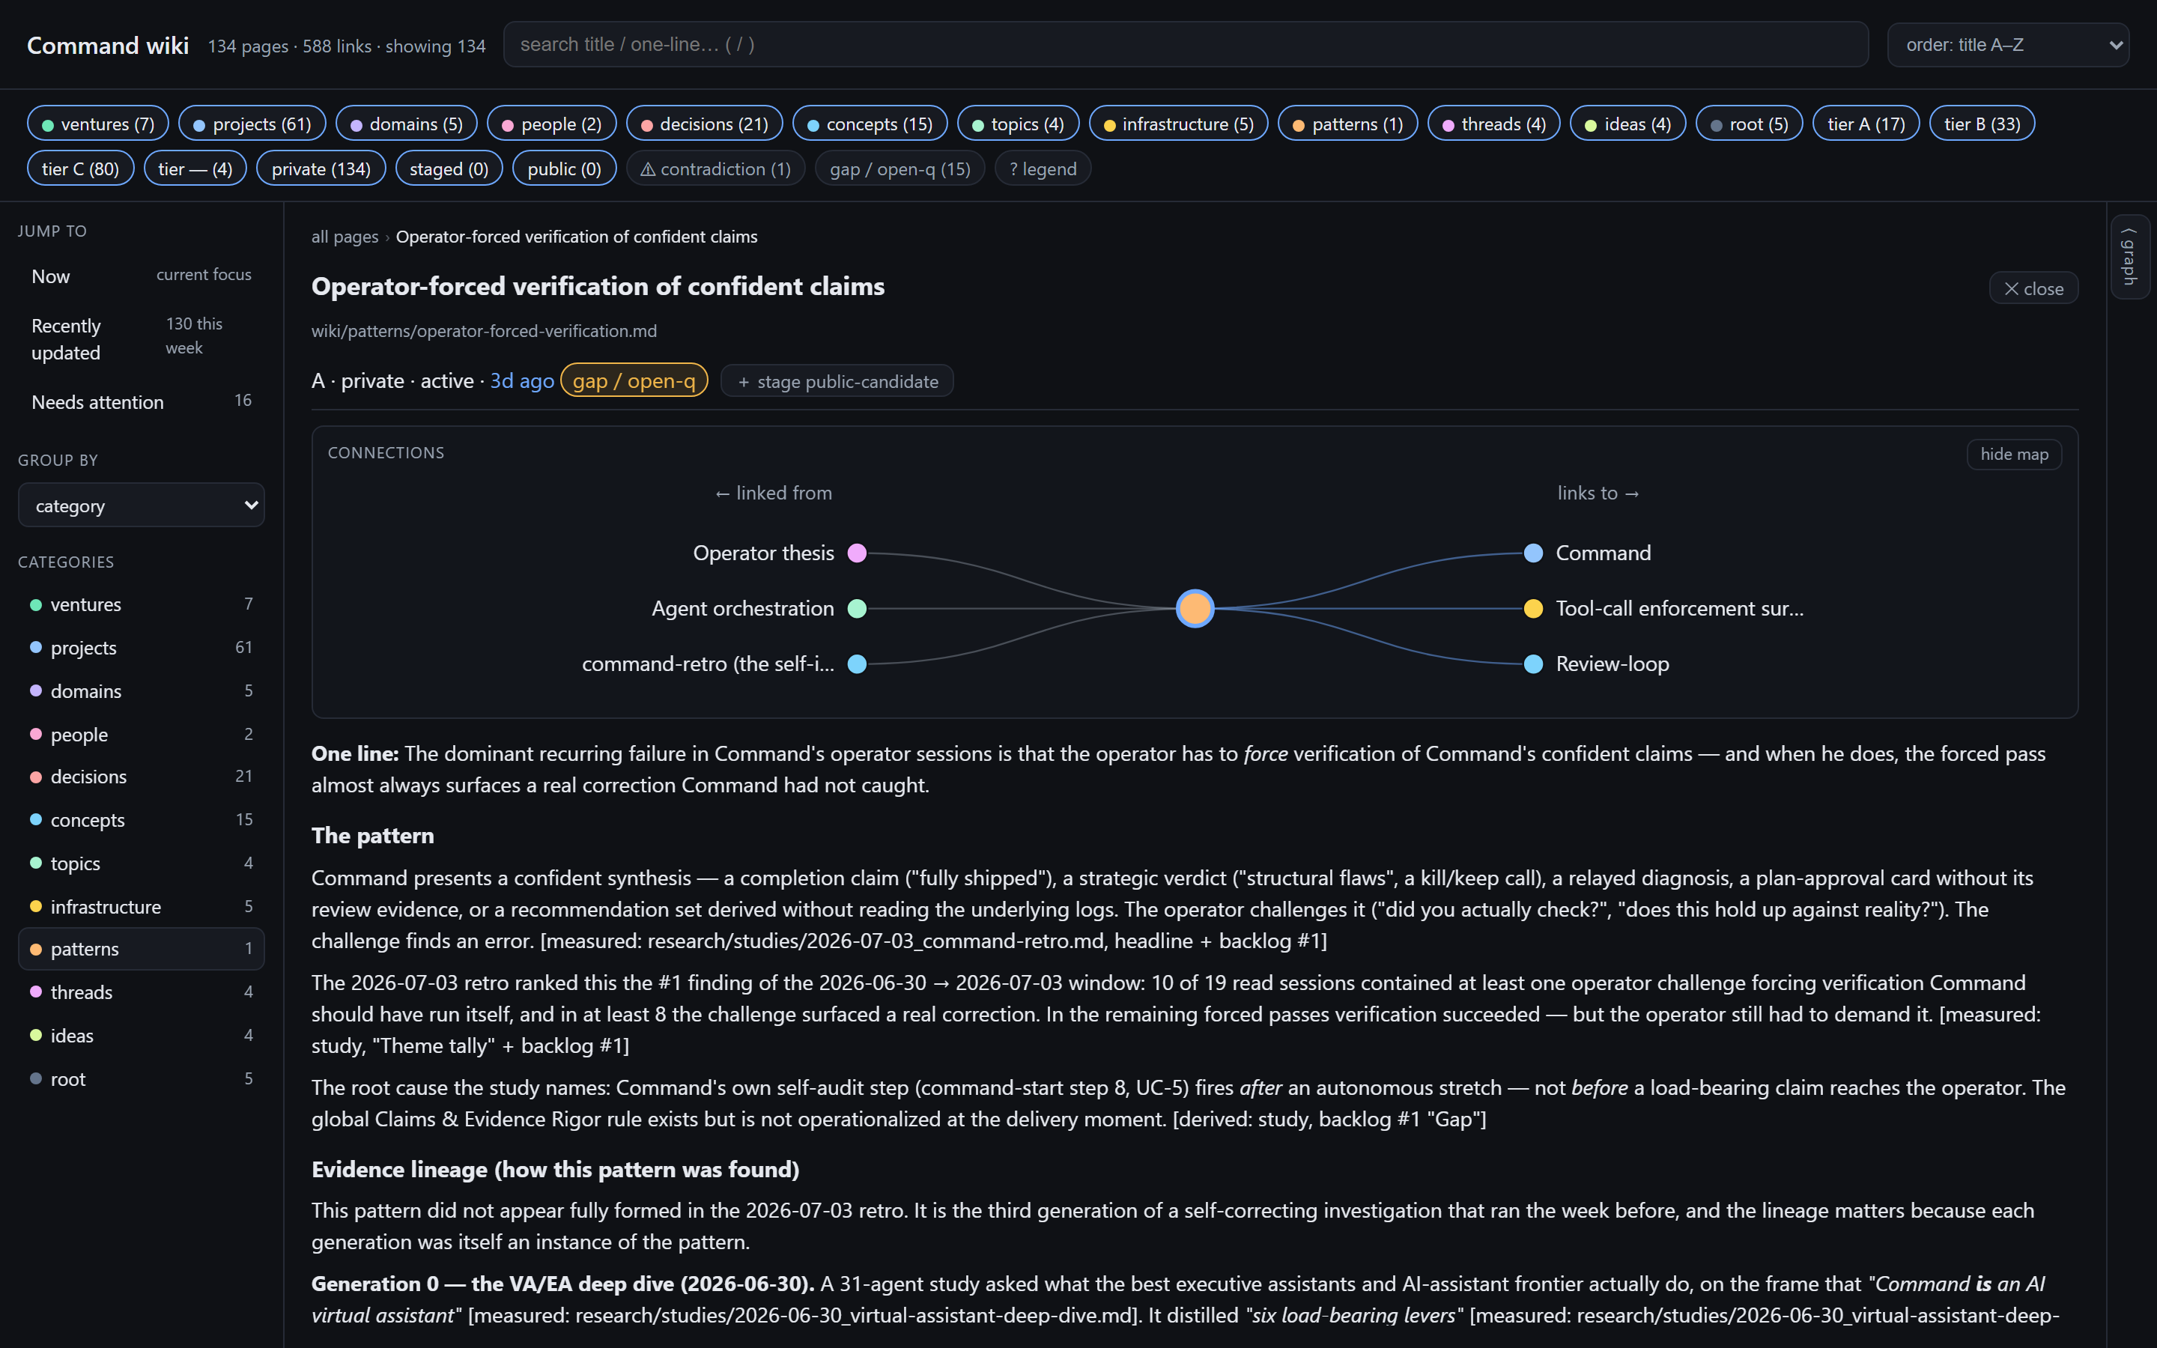Viewport: 2157px width, 1348px height.
Task: Toggle the gap / open-q (15) filter
Action: [899, 168]
